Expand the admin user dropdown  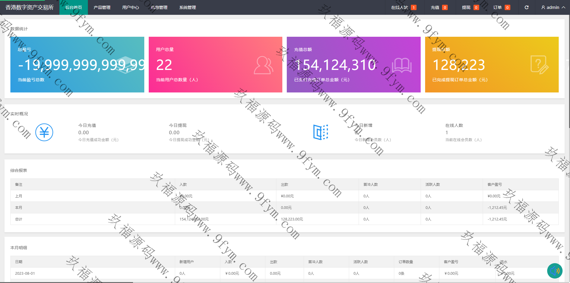(x=553, y=7)
